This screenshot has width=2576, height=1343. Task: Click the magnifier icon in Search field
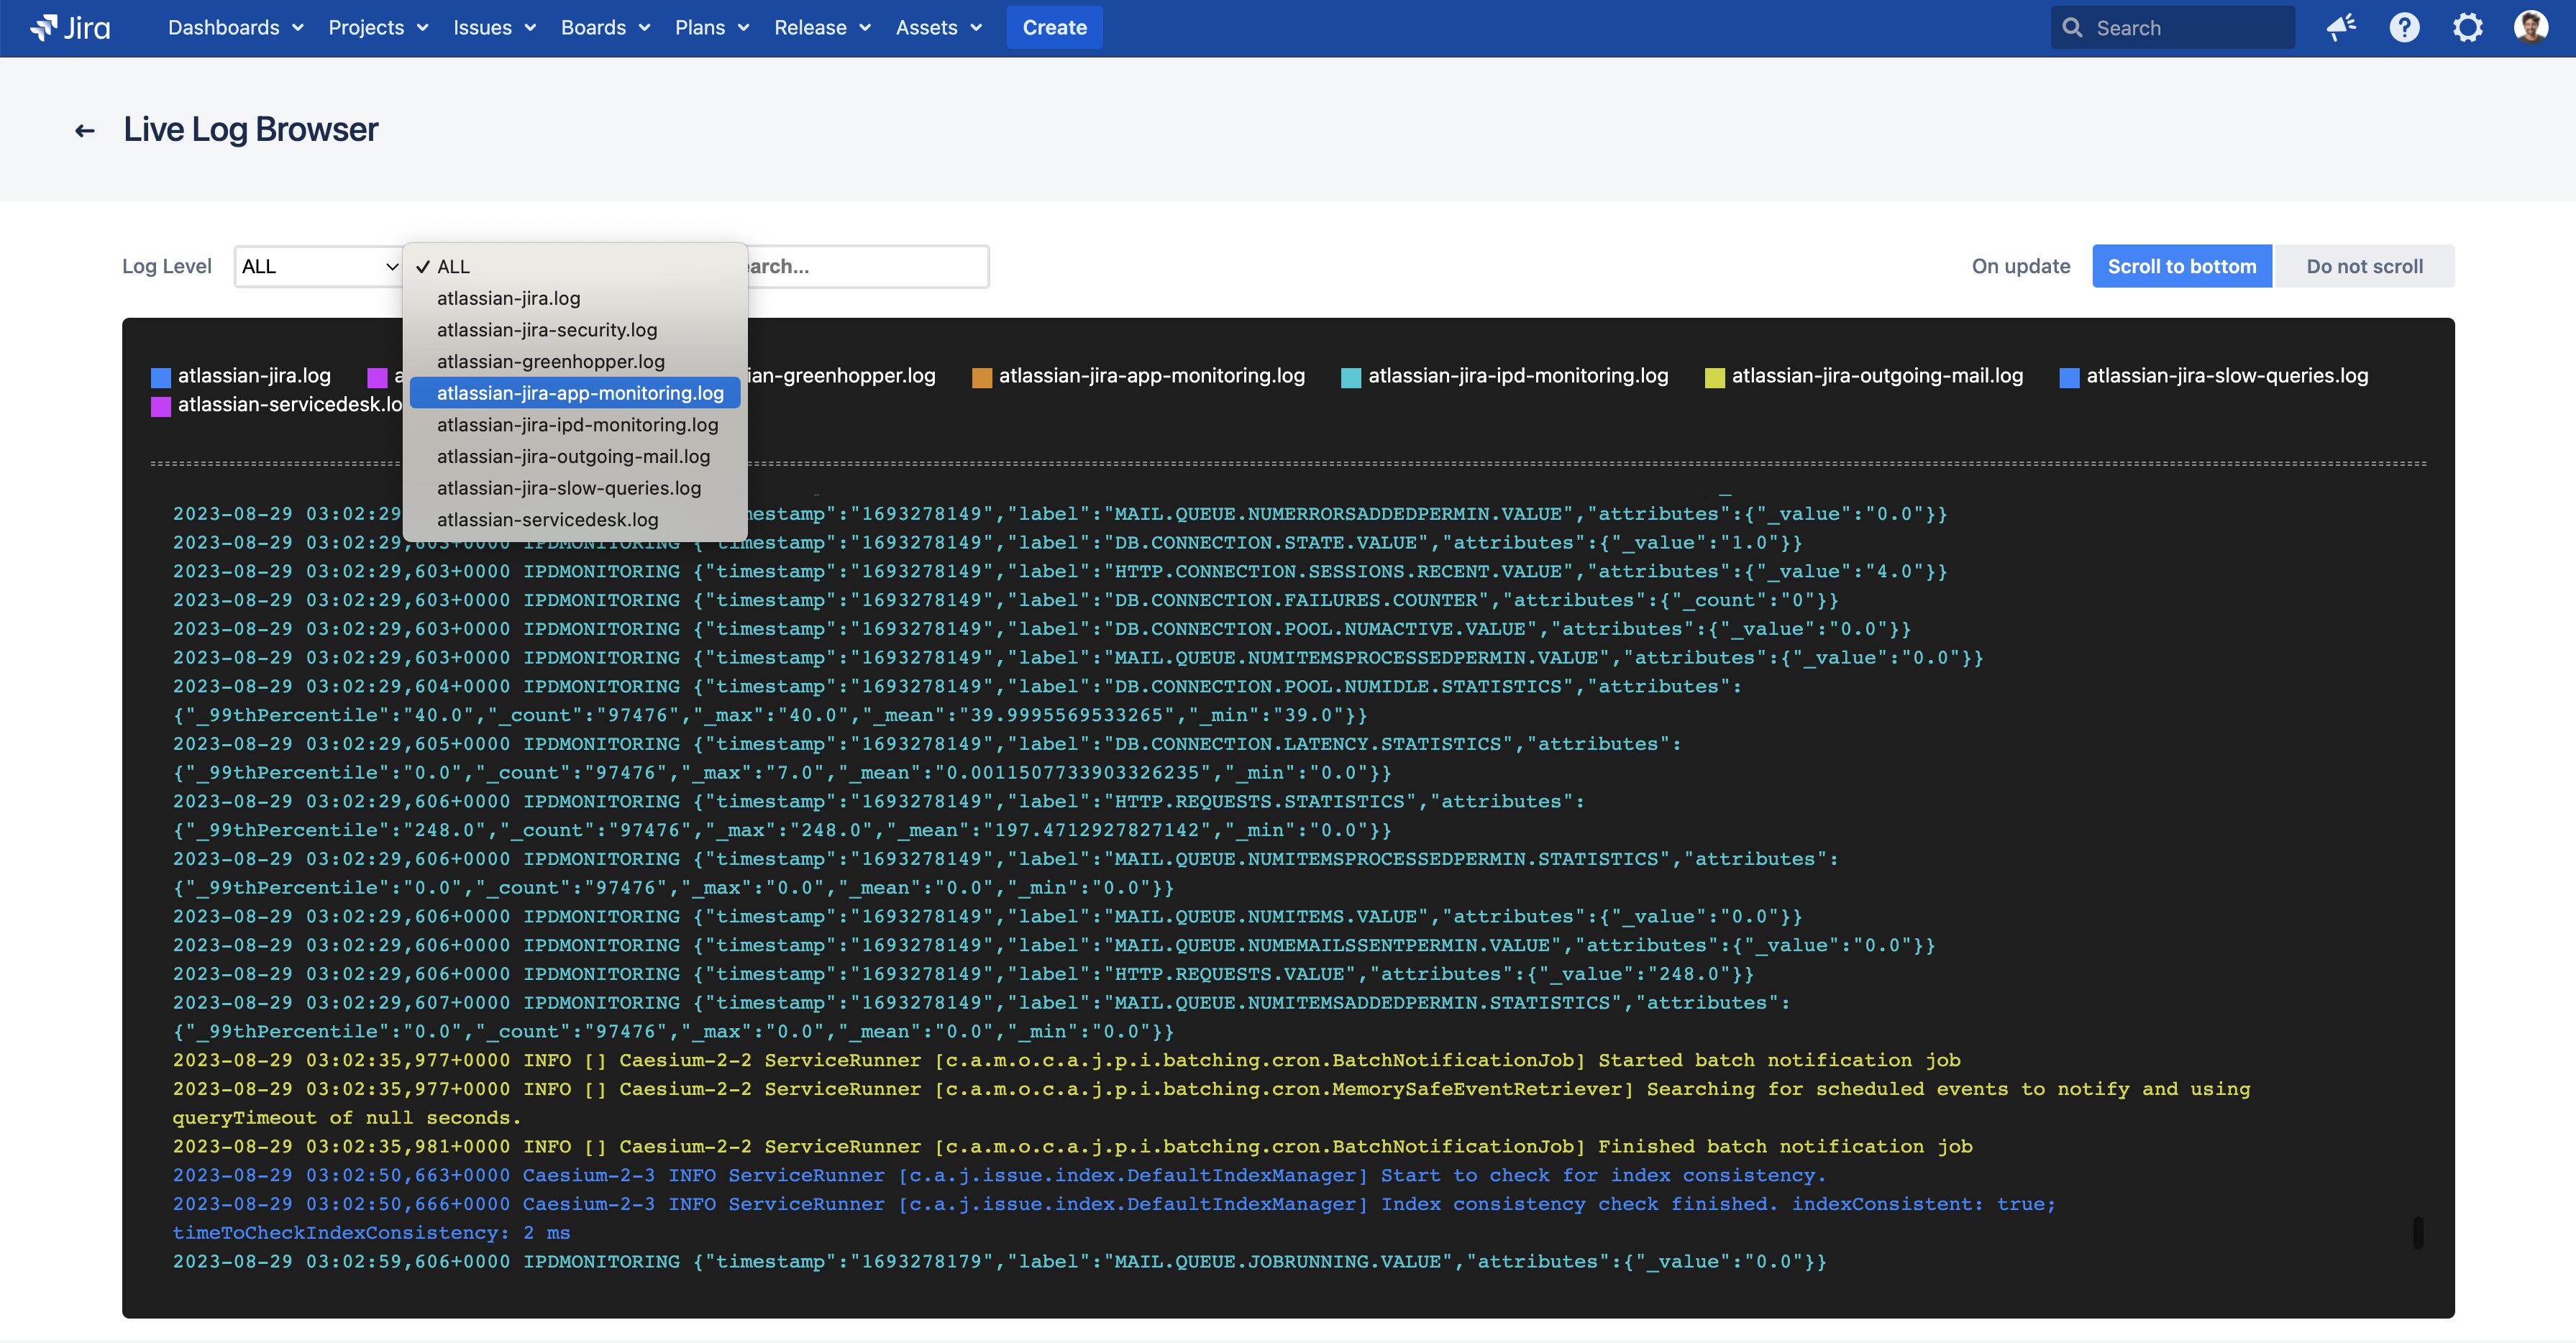click(2073, 28)
